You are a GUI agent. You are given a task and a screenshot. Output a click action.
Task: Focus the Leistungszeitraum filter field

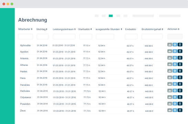[x=64, y=37]
